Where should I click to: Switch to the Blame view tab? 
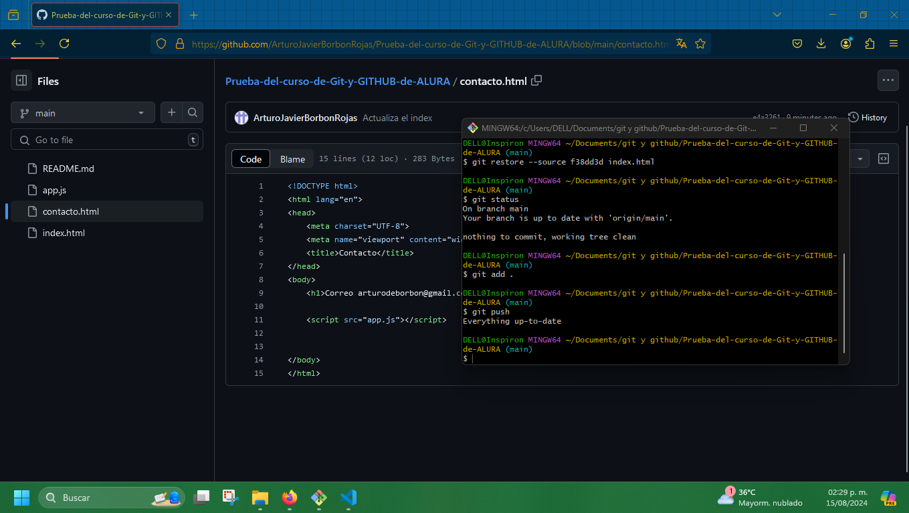292,159
